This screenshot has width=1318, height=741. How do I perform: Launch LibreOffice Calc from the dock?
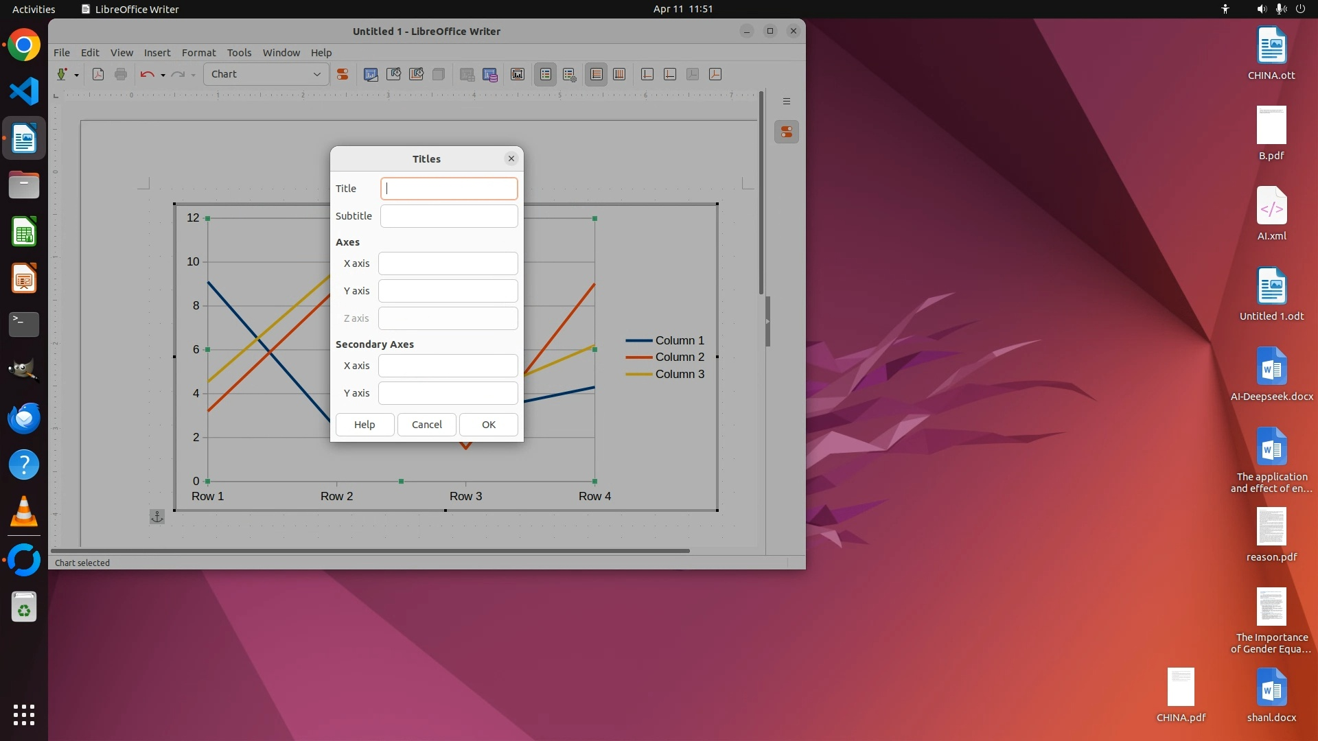click(24, 233)
